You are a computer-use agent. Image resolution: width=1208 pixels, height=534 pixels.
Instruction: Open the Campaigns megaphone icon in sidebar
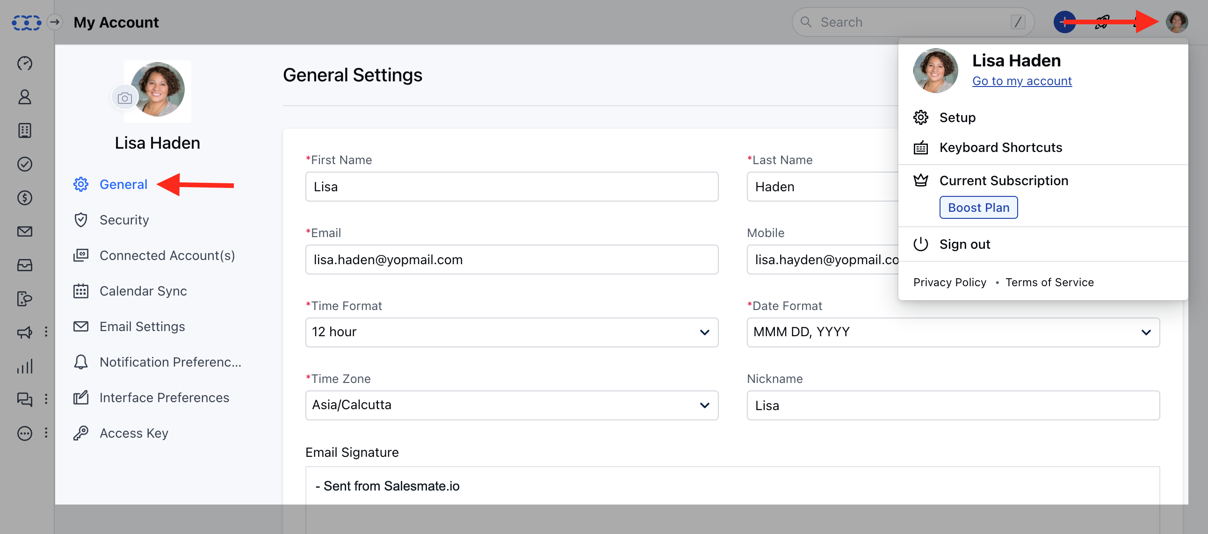click(24, 332)
